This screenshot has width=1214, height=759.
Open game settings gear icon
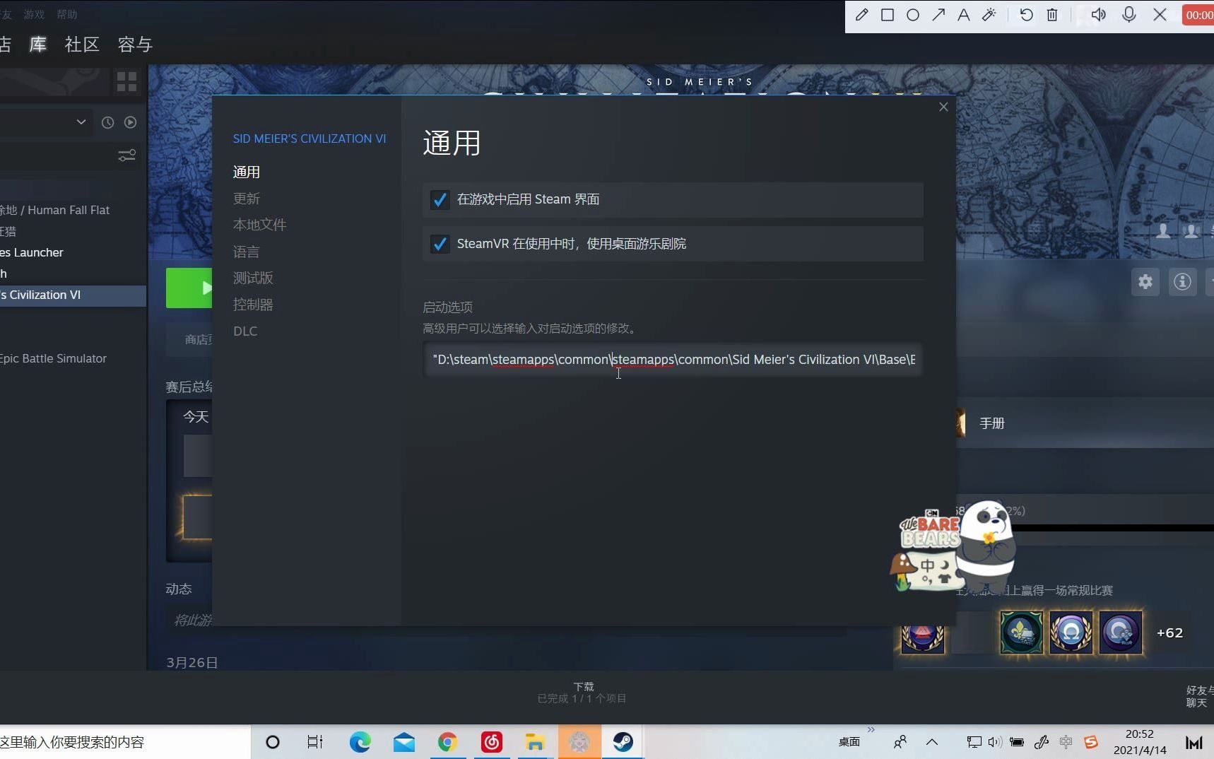1145,282
